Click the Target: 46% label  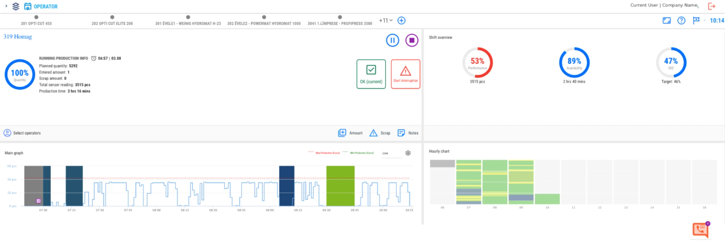671,82
